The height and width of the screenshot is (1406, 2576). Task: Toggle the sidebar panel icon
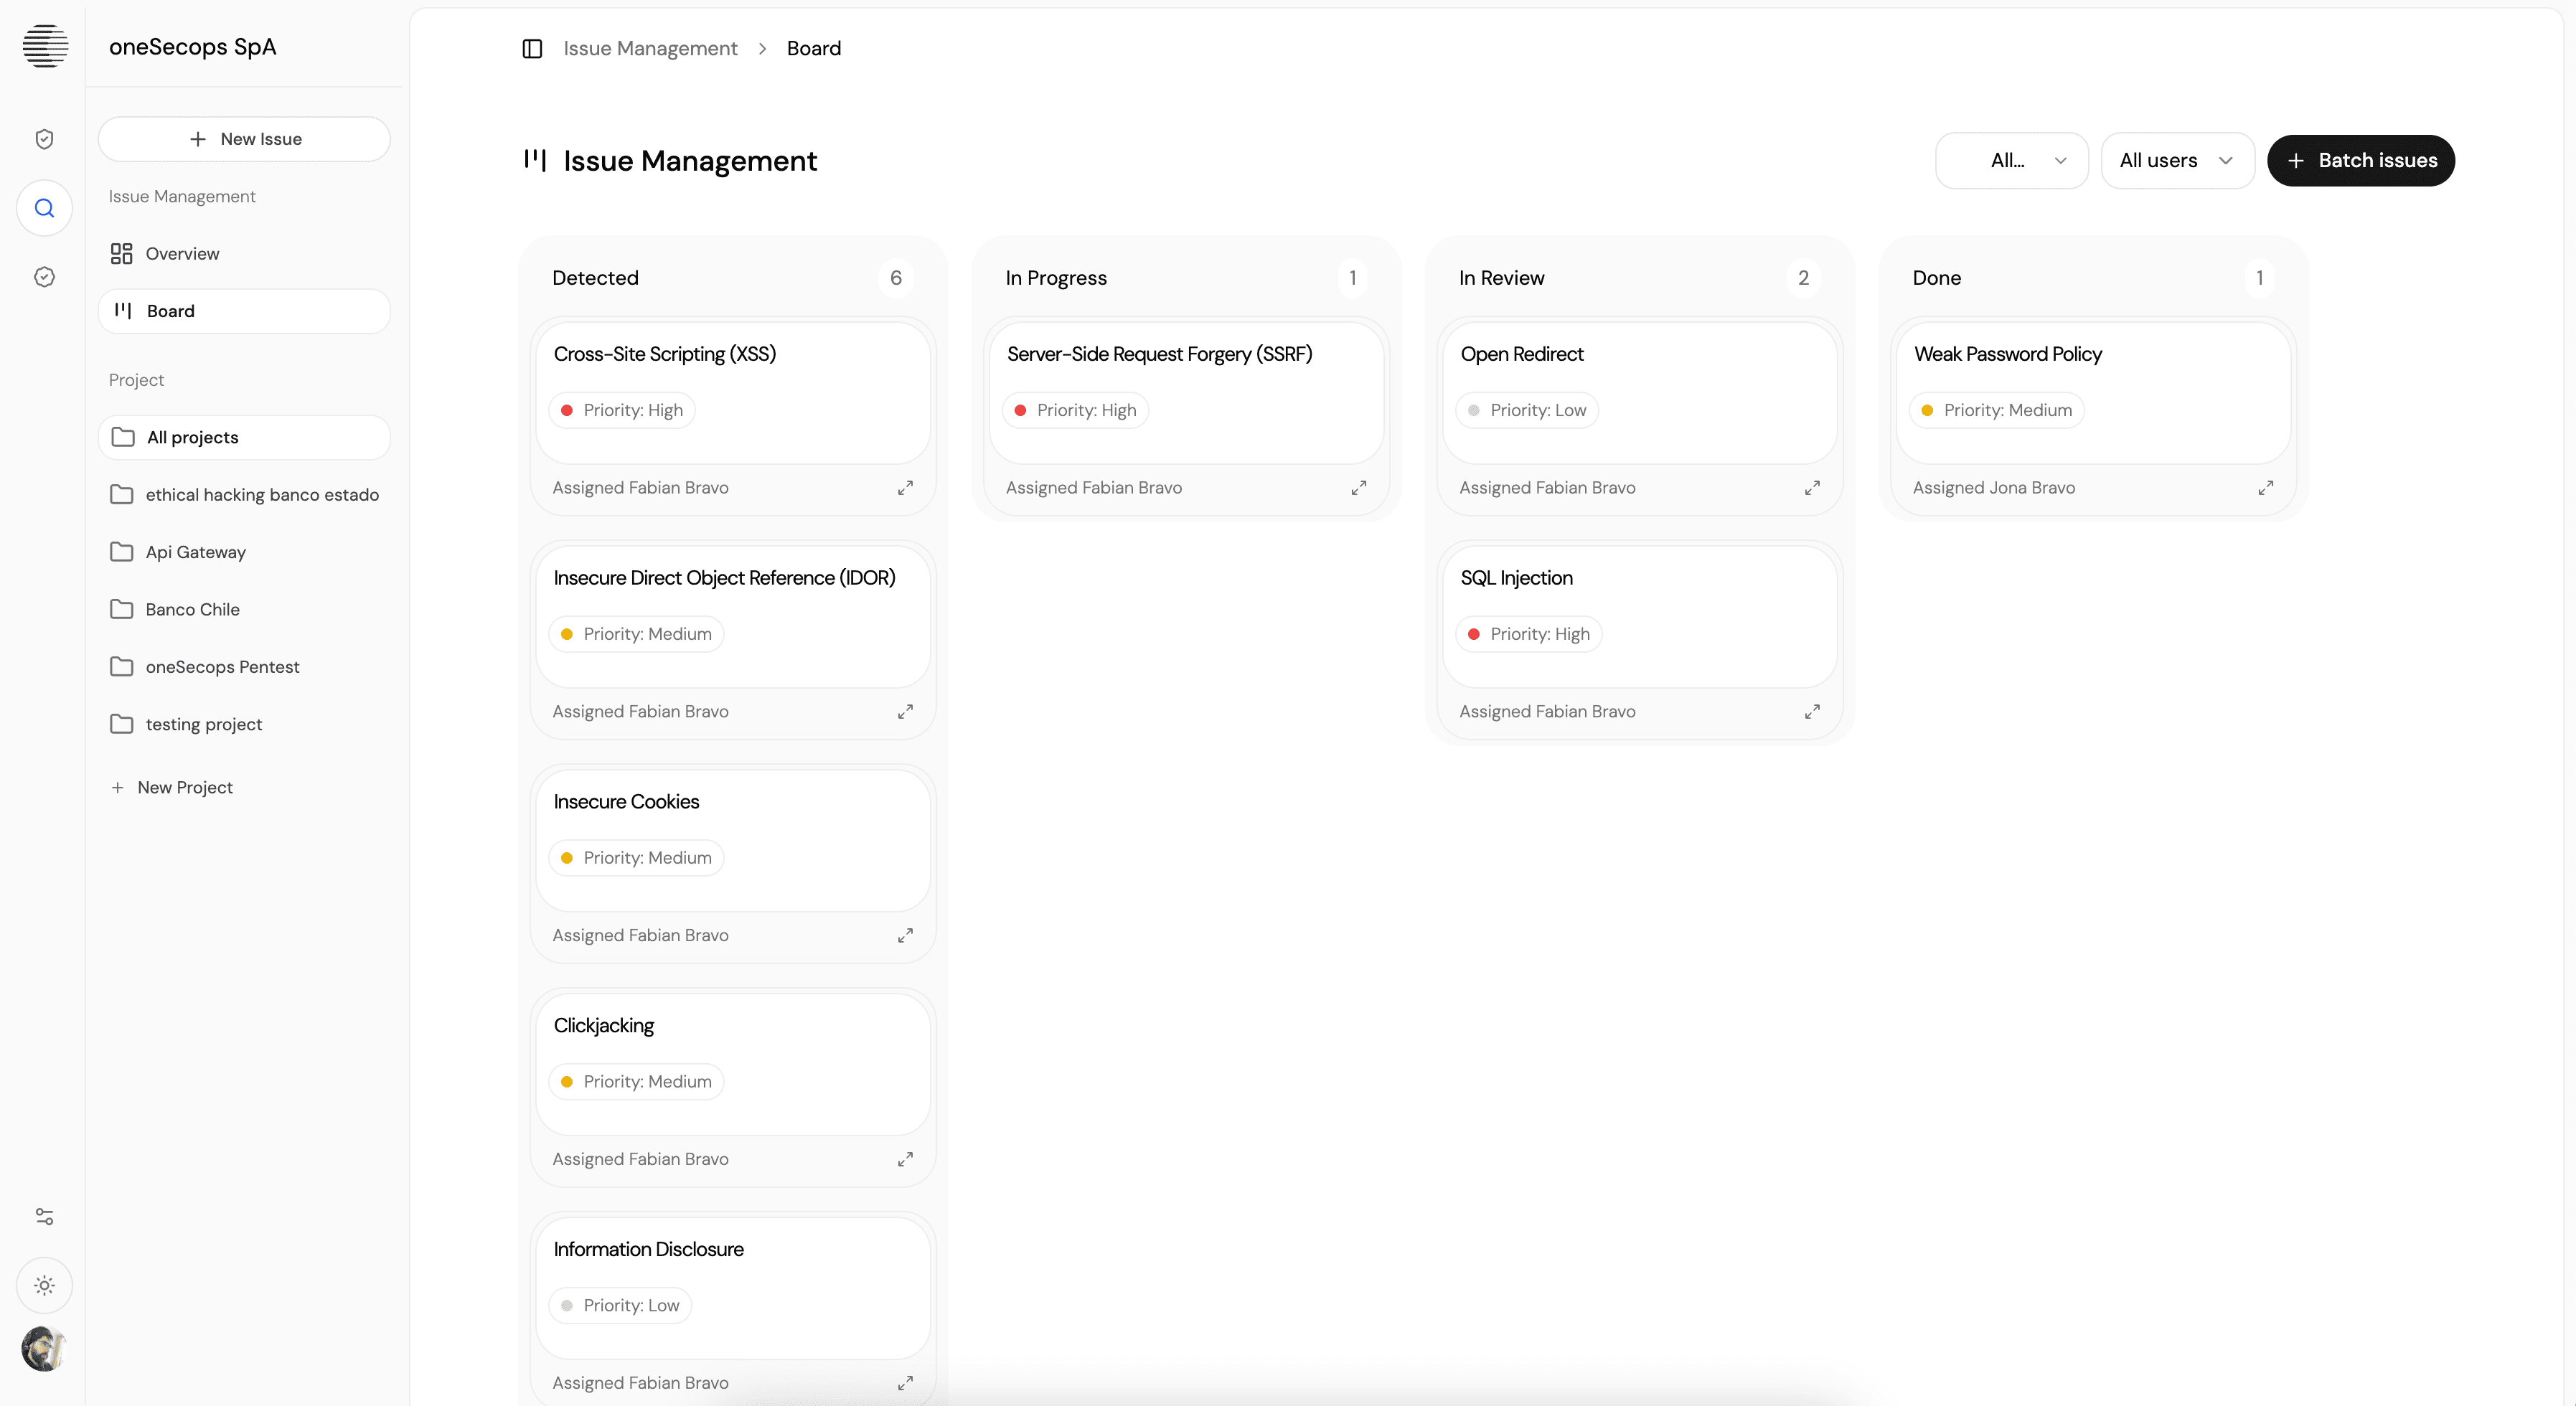point(532,48)
